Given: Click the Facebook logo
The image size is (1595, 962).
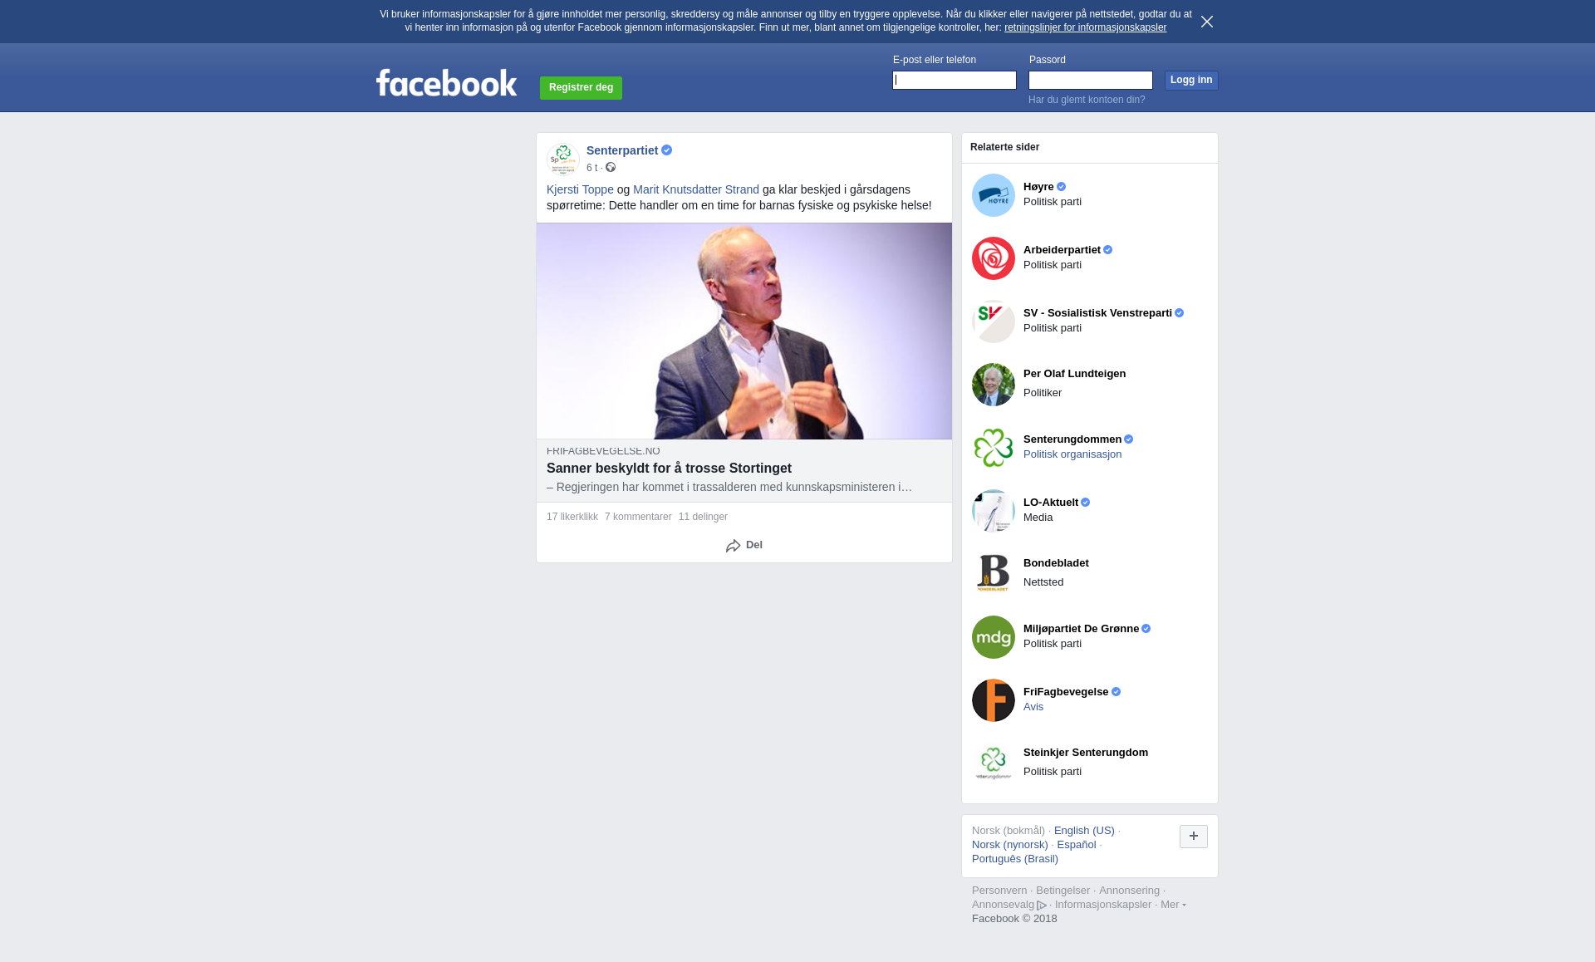Looking at the screenshot, I should coord(446,83).
